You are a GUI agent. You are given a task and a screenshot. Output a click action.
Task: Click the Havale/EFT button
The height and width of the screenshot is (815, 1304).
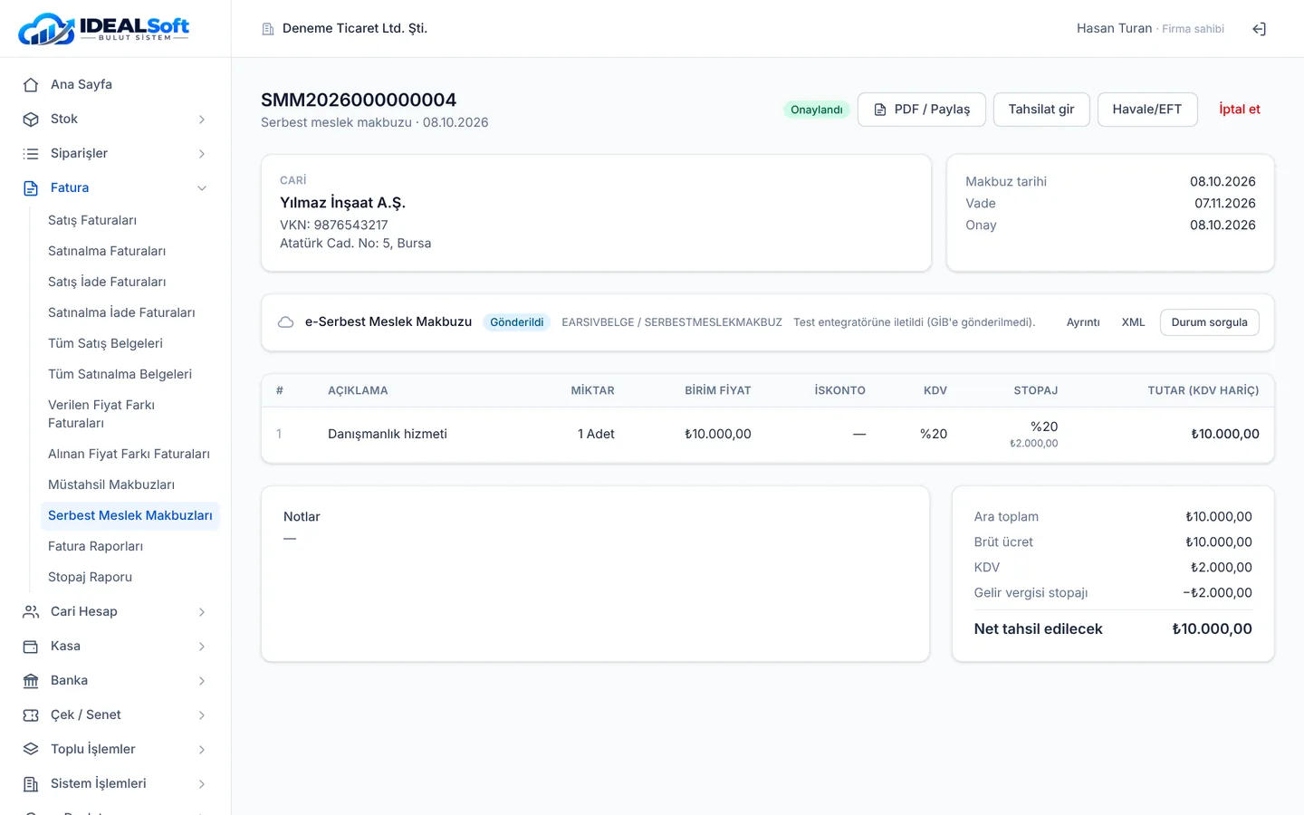tap(1147, 110)
